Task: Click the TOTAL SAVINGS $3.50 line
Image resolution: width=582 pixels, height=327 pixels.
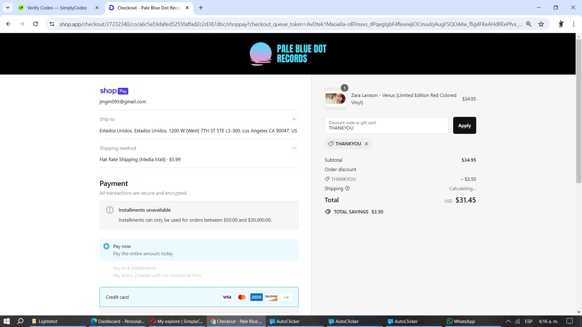Action: coord(354,212)
